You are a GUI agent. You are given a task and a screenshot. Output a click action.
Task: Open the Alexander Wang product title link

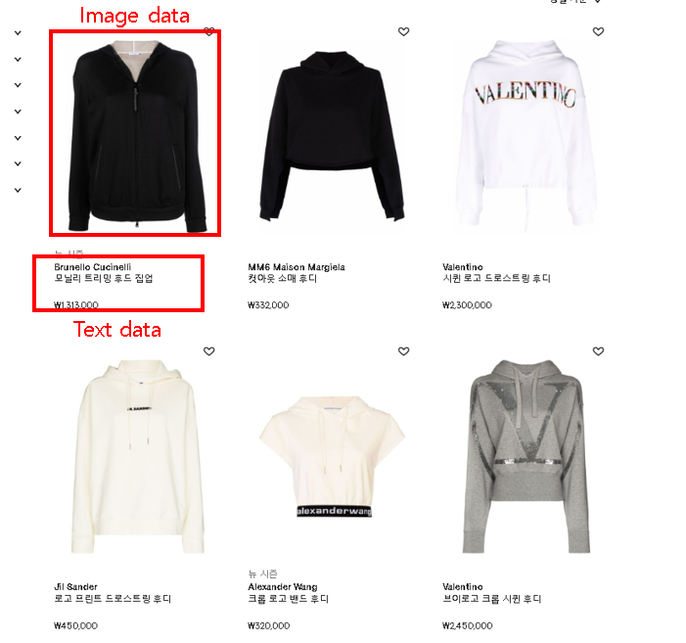click(x=289, y=598)
